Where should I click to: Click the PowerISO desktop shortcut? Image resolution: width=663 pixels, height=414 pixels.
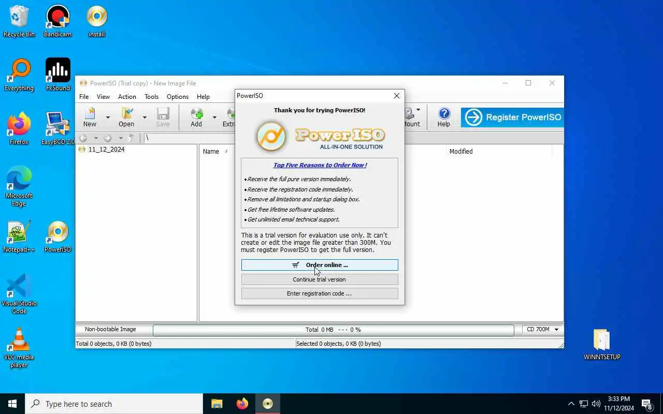[57, 236]
